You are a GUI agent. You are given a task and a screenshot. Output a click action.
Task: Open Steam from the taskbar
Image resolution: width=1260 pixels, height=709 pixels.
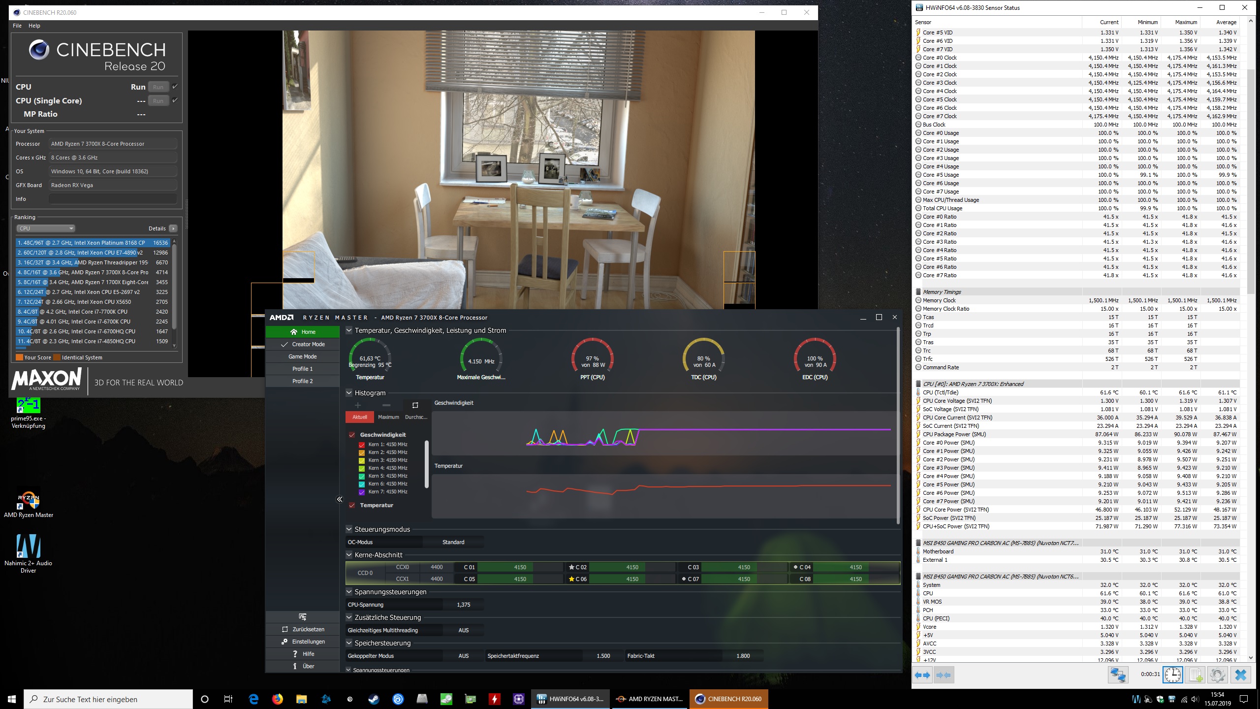(374, 699)
